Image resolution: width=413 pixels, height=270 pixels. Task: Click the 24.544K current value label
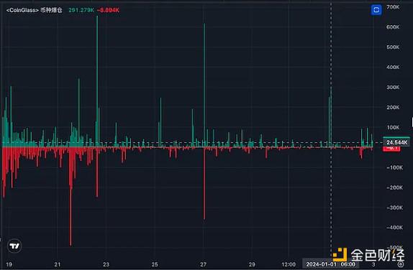tap(396, 142)
